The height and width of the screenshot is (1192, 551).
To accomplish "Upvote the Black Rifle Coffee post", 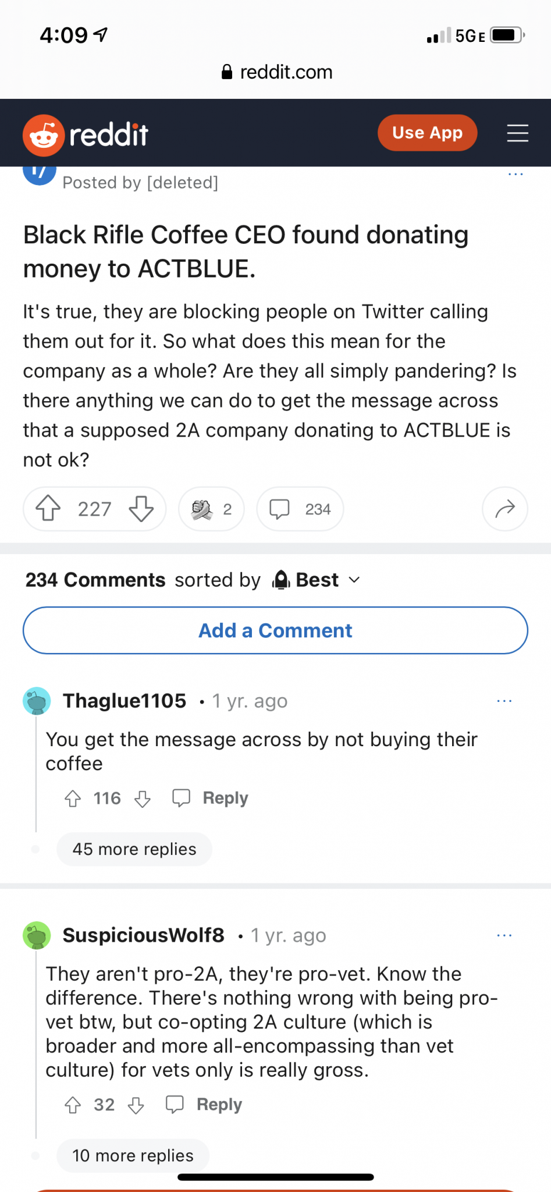I will (x=48, y=508).
